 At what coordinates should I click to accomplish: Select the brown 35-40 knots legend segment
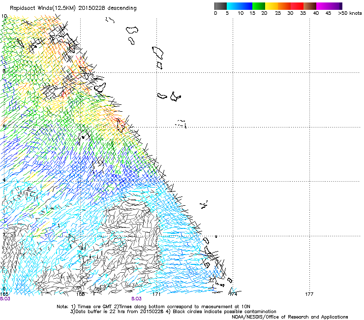coord(310,6)
